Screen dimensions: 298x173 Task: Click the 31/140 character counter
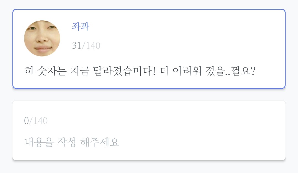(x=86, y=45)
